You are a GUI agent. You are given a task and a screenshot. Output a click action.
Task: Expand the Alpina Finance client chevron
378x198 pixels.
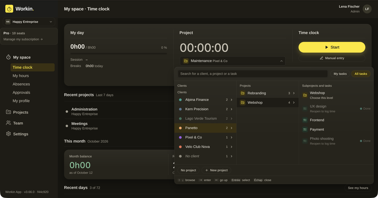click(x=232, y=100)
